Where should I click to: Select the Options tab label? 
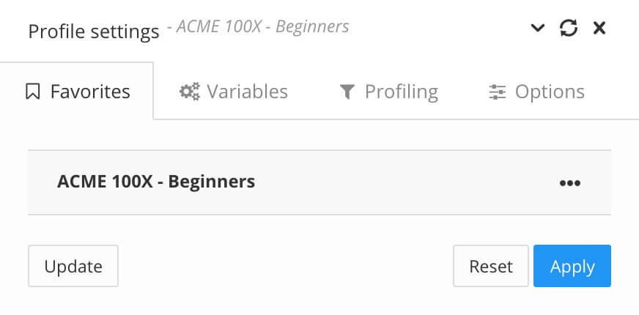pyautogui.click(x=550, y=92)
